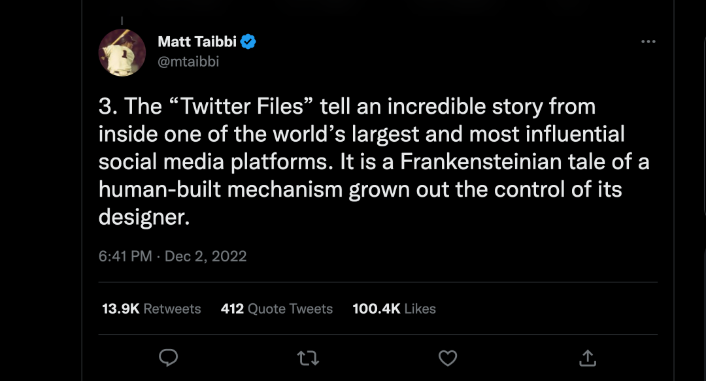See the 100.4K Likes list

394,308
